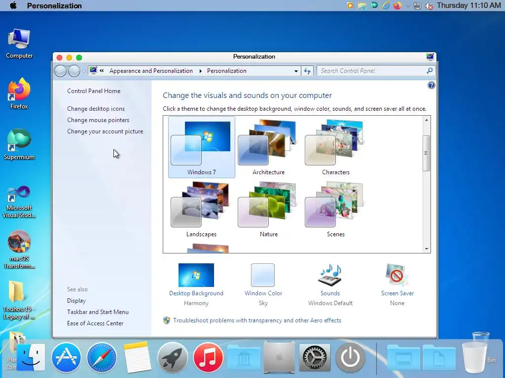The image size is (505, 378).
Task: Select the Nature theme
Action: coord(269,209)
